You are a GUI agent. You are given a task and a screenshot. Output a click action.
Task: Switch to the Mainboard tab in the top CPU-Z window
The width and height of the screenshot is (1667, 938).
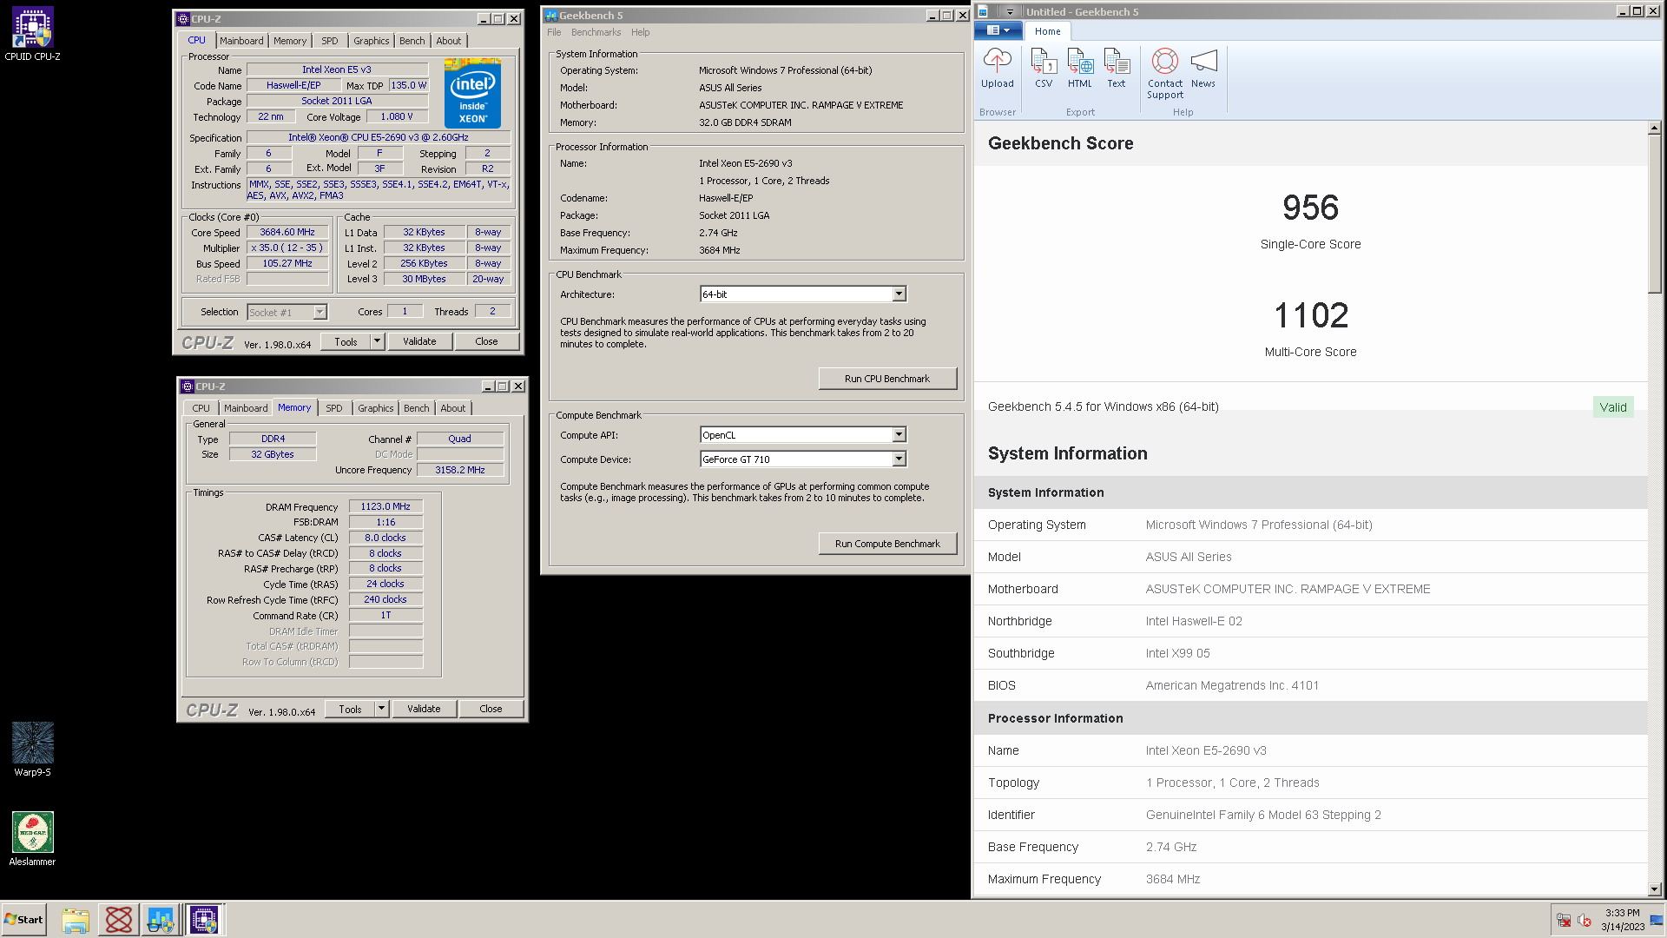241,41
